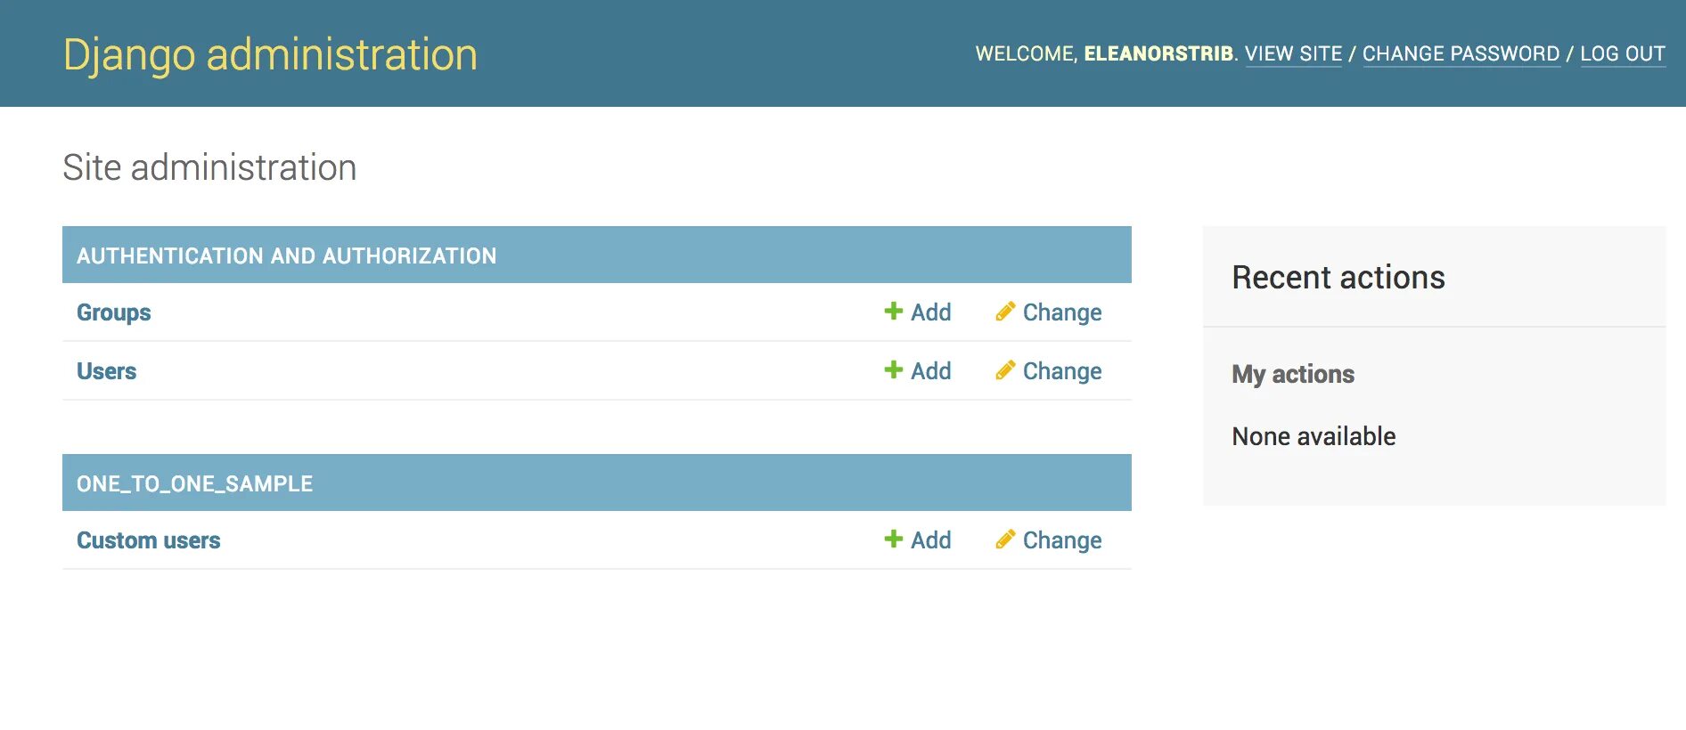Click the 'Change' text link for Users

(x=1061, y=371)
